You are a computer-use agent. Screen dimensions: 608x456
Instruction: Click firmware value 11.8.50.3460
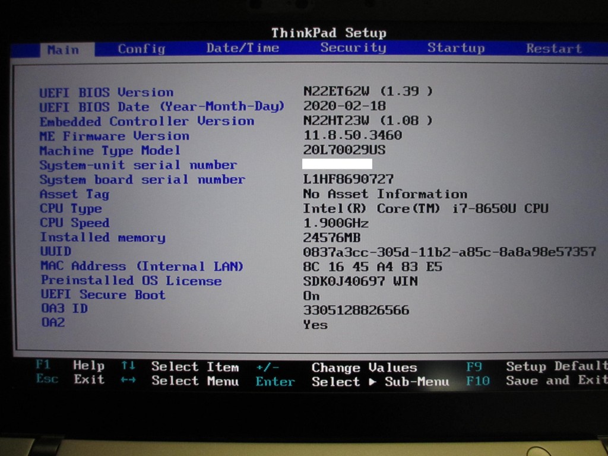[353, 135]
